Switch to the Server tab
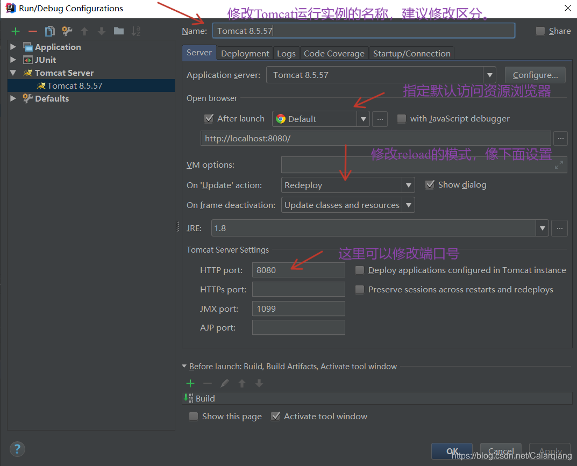Image resolution: width=577 pixels, height=466 pixels. 199,53
